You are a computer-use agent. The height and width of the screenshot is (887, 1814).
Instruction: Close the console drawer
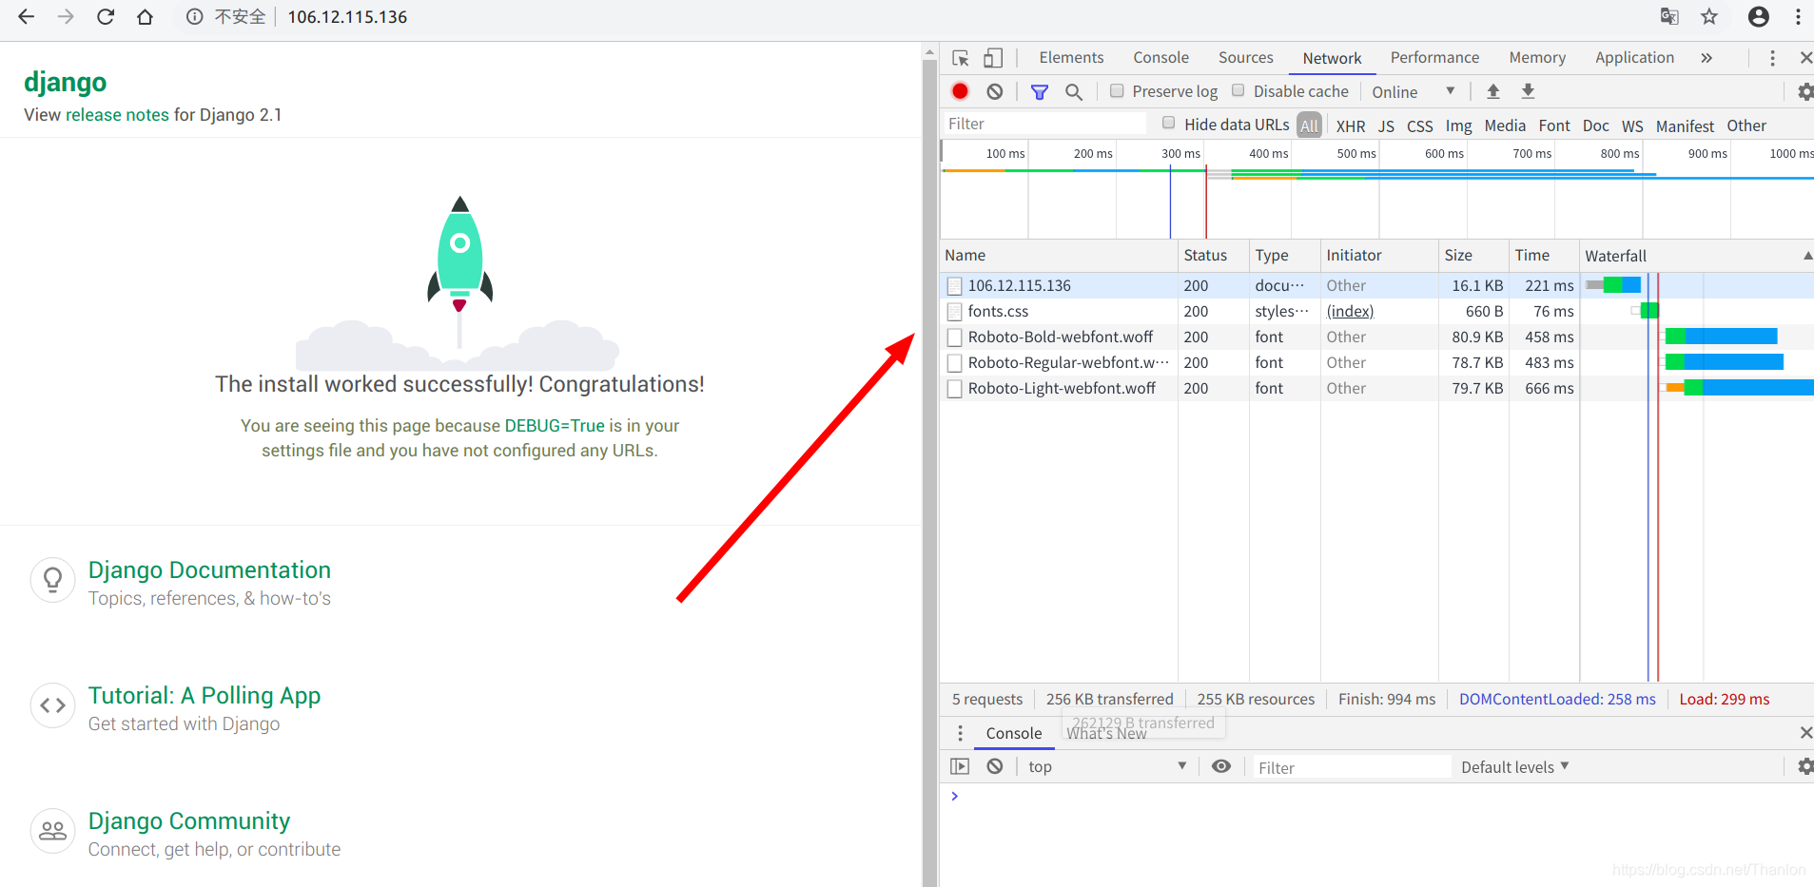click(1805, 733)
